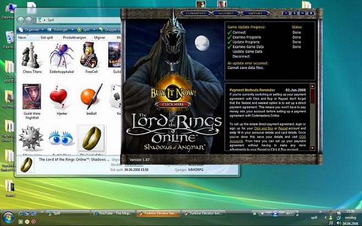Sort by the Utgiver column header
The image size is (362, 226).
pyautogui.click(x=103, y=37)
